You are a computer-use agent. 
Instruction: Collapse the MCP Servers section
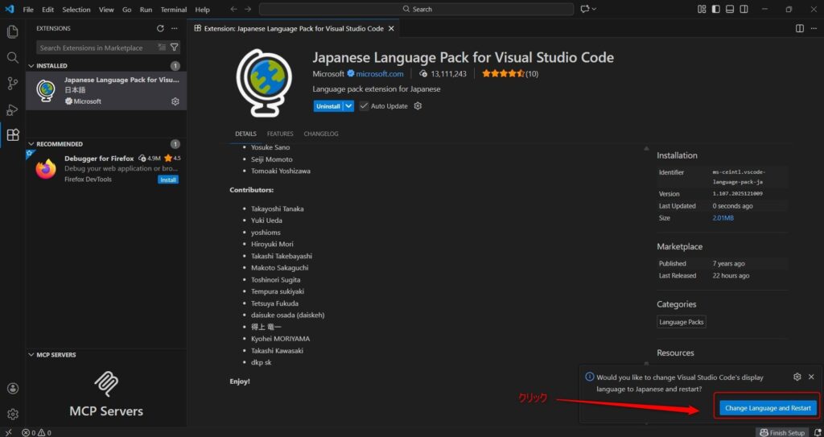(31, 355)
